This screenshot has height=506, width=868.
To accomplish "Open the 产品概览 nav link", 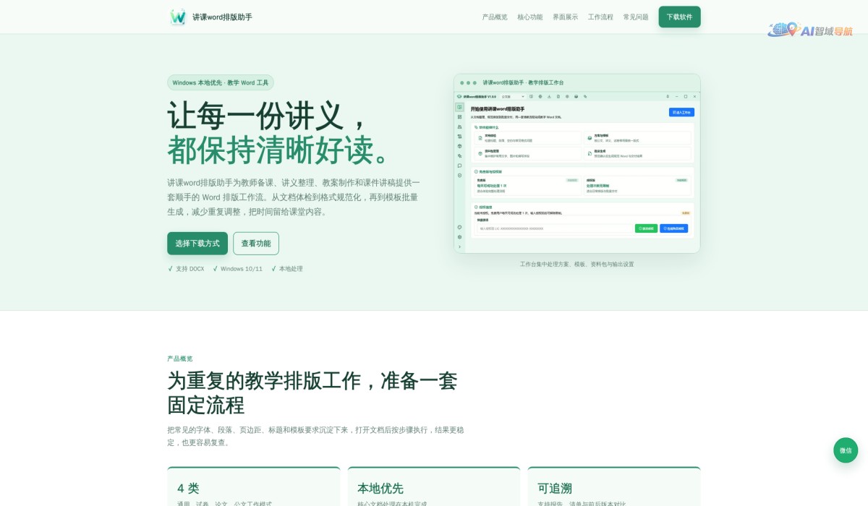I will (495, 17).
